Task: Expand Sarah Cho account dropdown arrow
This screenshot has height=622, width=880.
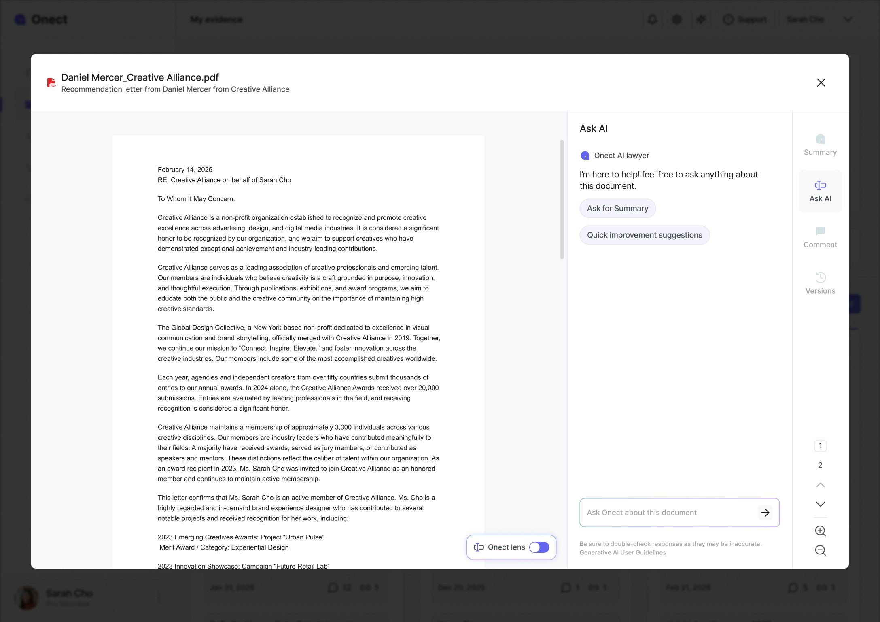Action: click(x=848, y=19)
